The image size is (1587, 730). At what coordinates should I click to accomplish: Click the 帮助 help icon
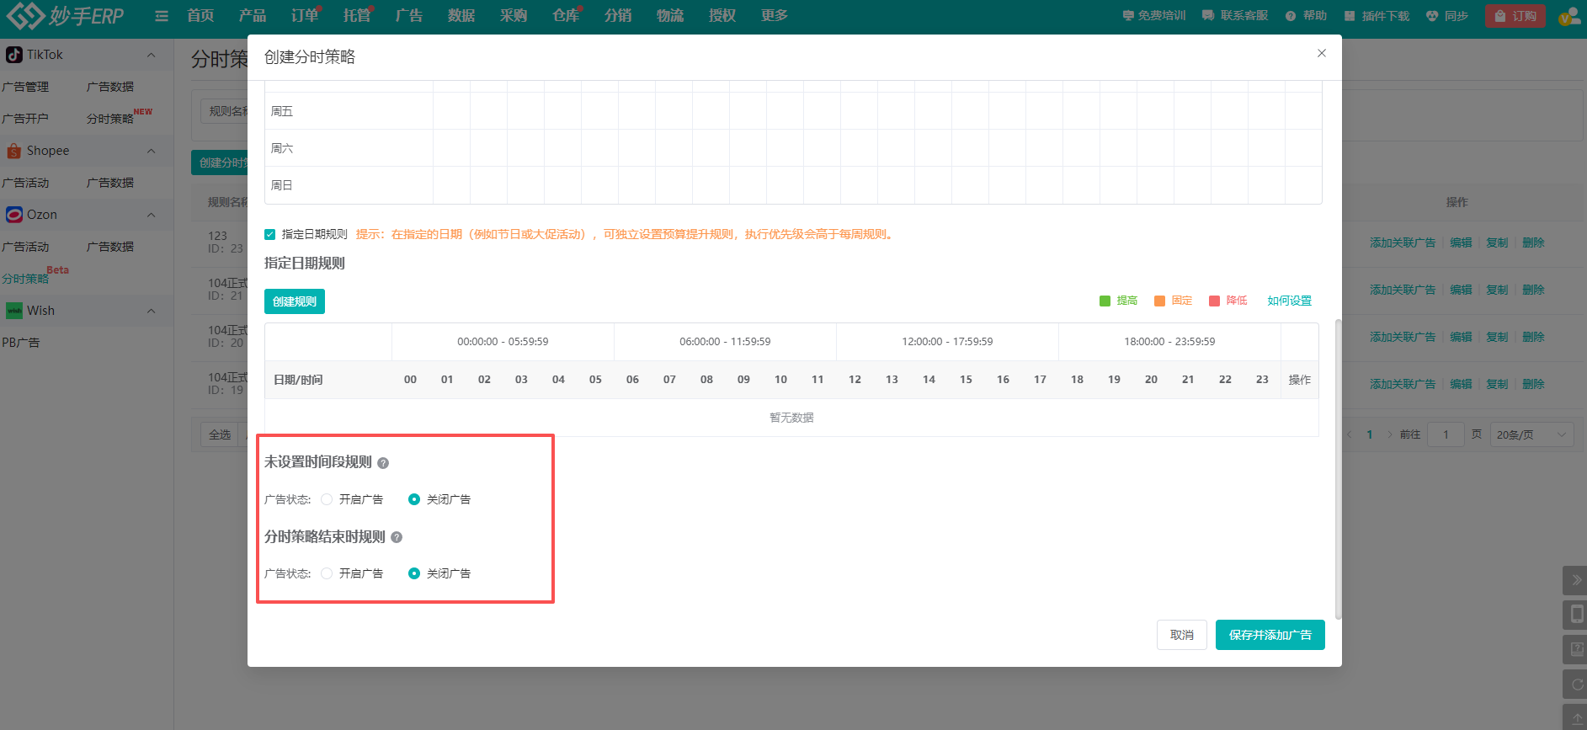click(x=1291, y=16)
